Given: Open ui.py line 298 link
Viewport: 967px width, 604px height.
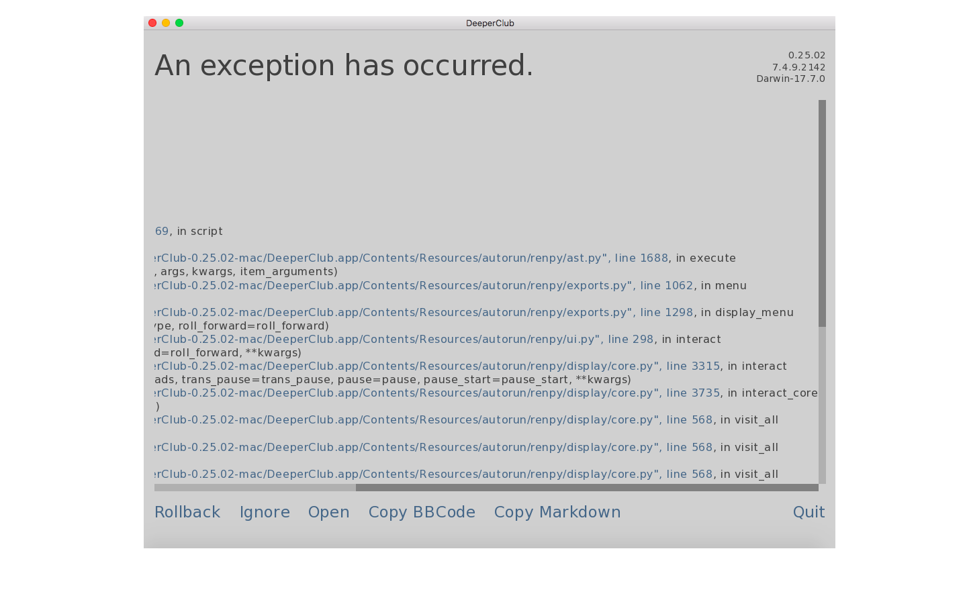Looking at the screenshot, I should (x=404, y=339).
